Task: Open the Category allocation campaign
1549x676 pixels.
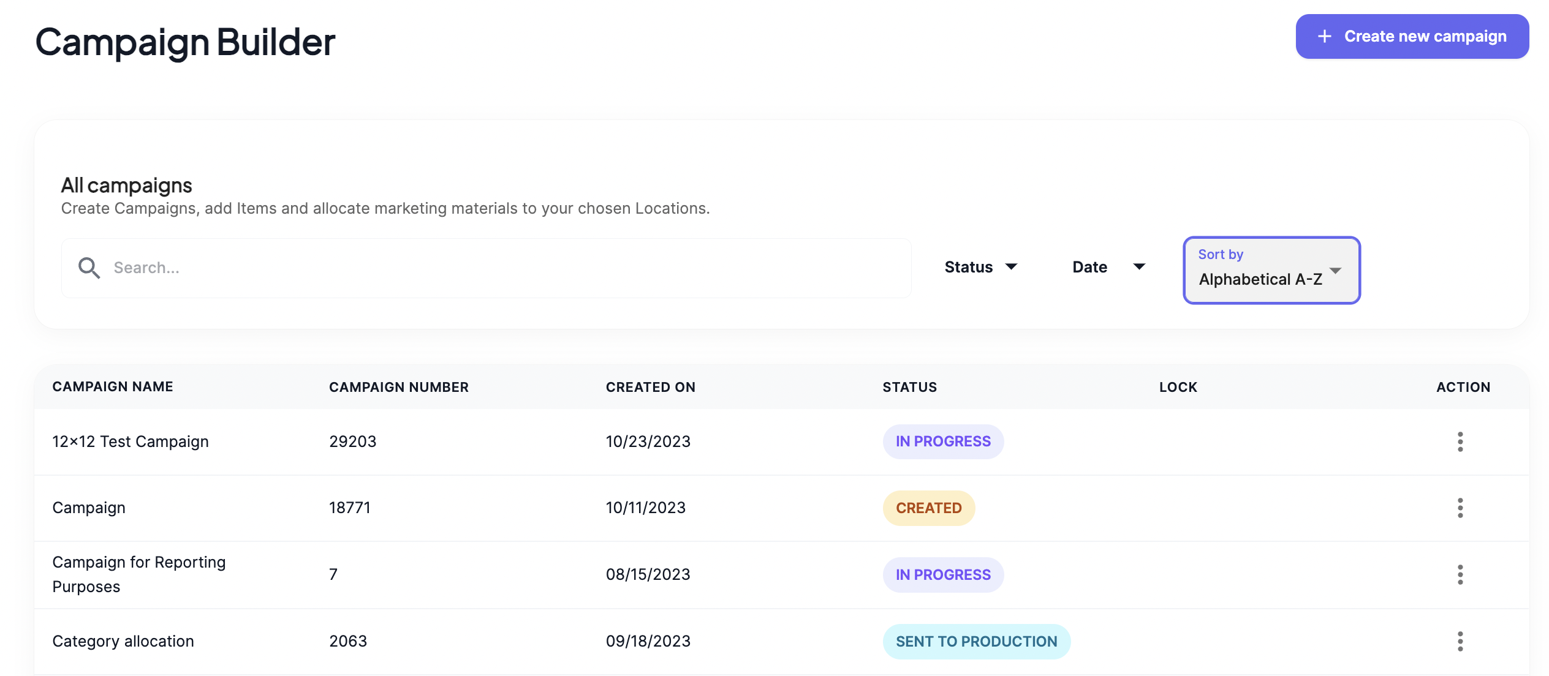Action: click(x=123, y=641)
